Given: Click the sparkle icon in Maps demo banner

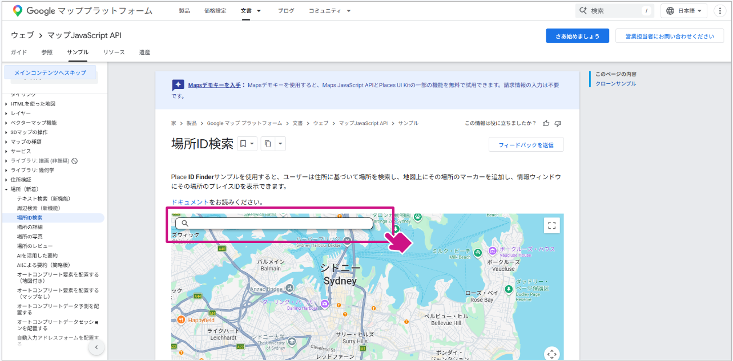Looking at the screenshot, I should click(178, 85).
